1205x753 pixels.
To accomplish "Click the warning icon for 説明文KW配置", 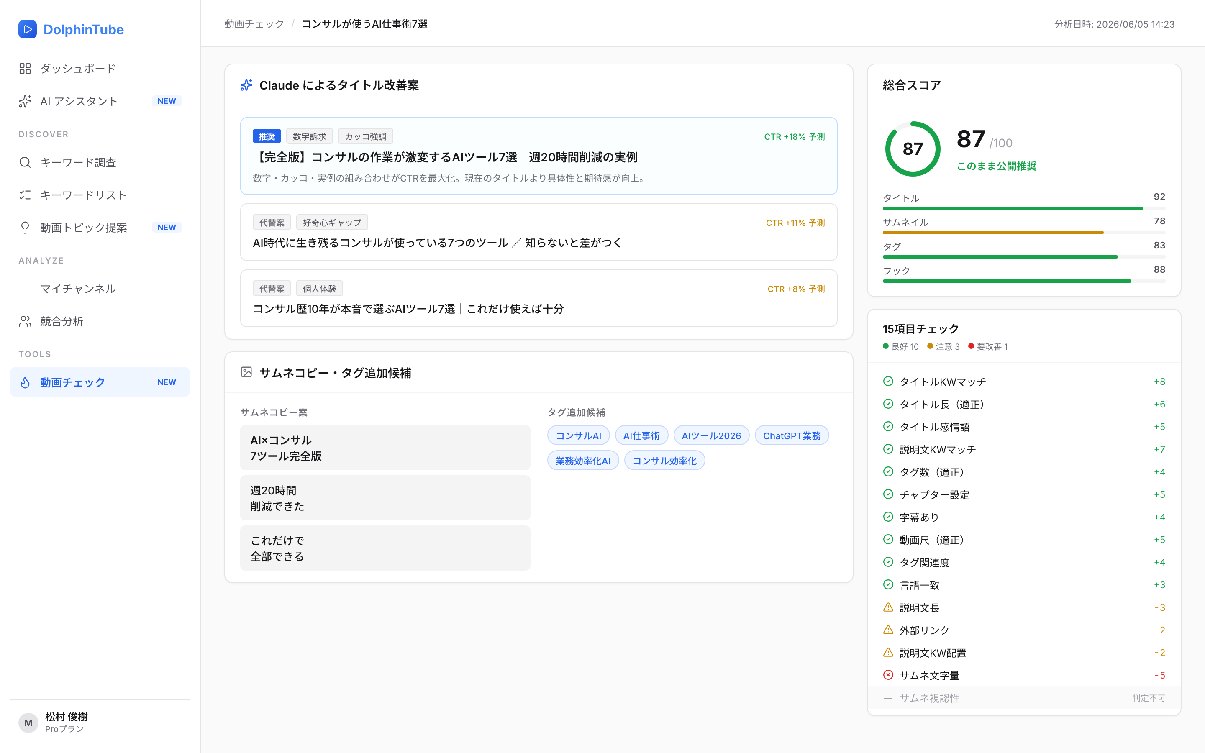I will pyautogui.click(x=888, y=653).
